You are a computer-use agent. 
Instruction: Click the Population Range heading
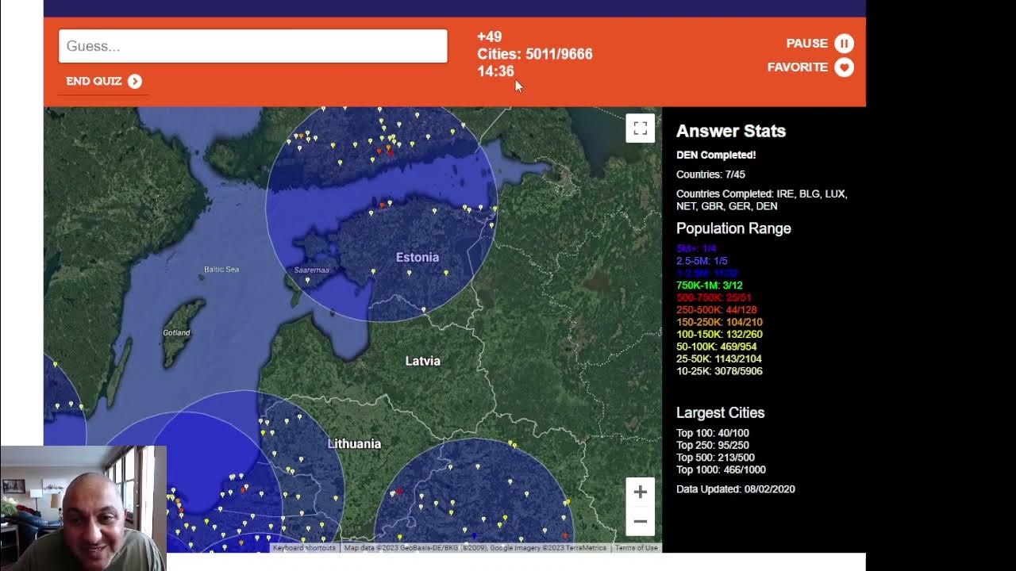pyautogui.click(x=733, y=228)
